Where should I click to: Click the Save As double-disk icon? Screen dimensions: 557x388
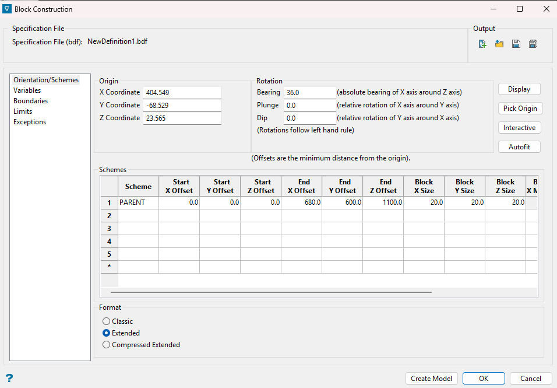(533, 44)
